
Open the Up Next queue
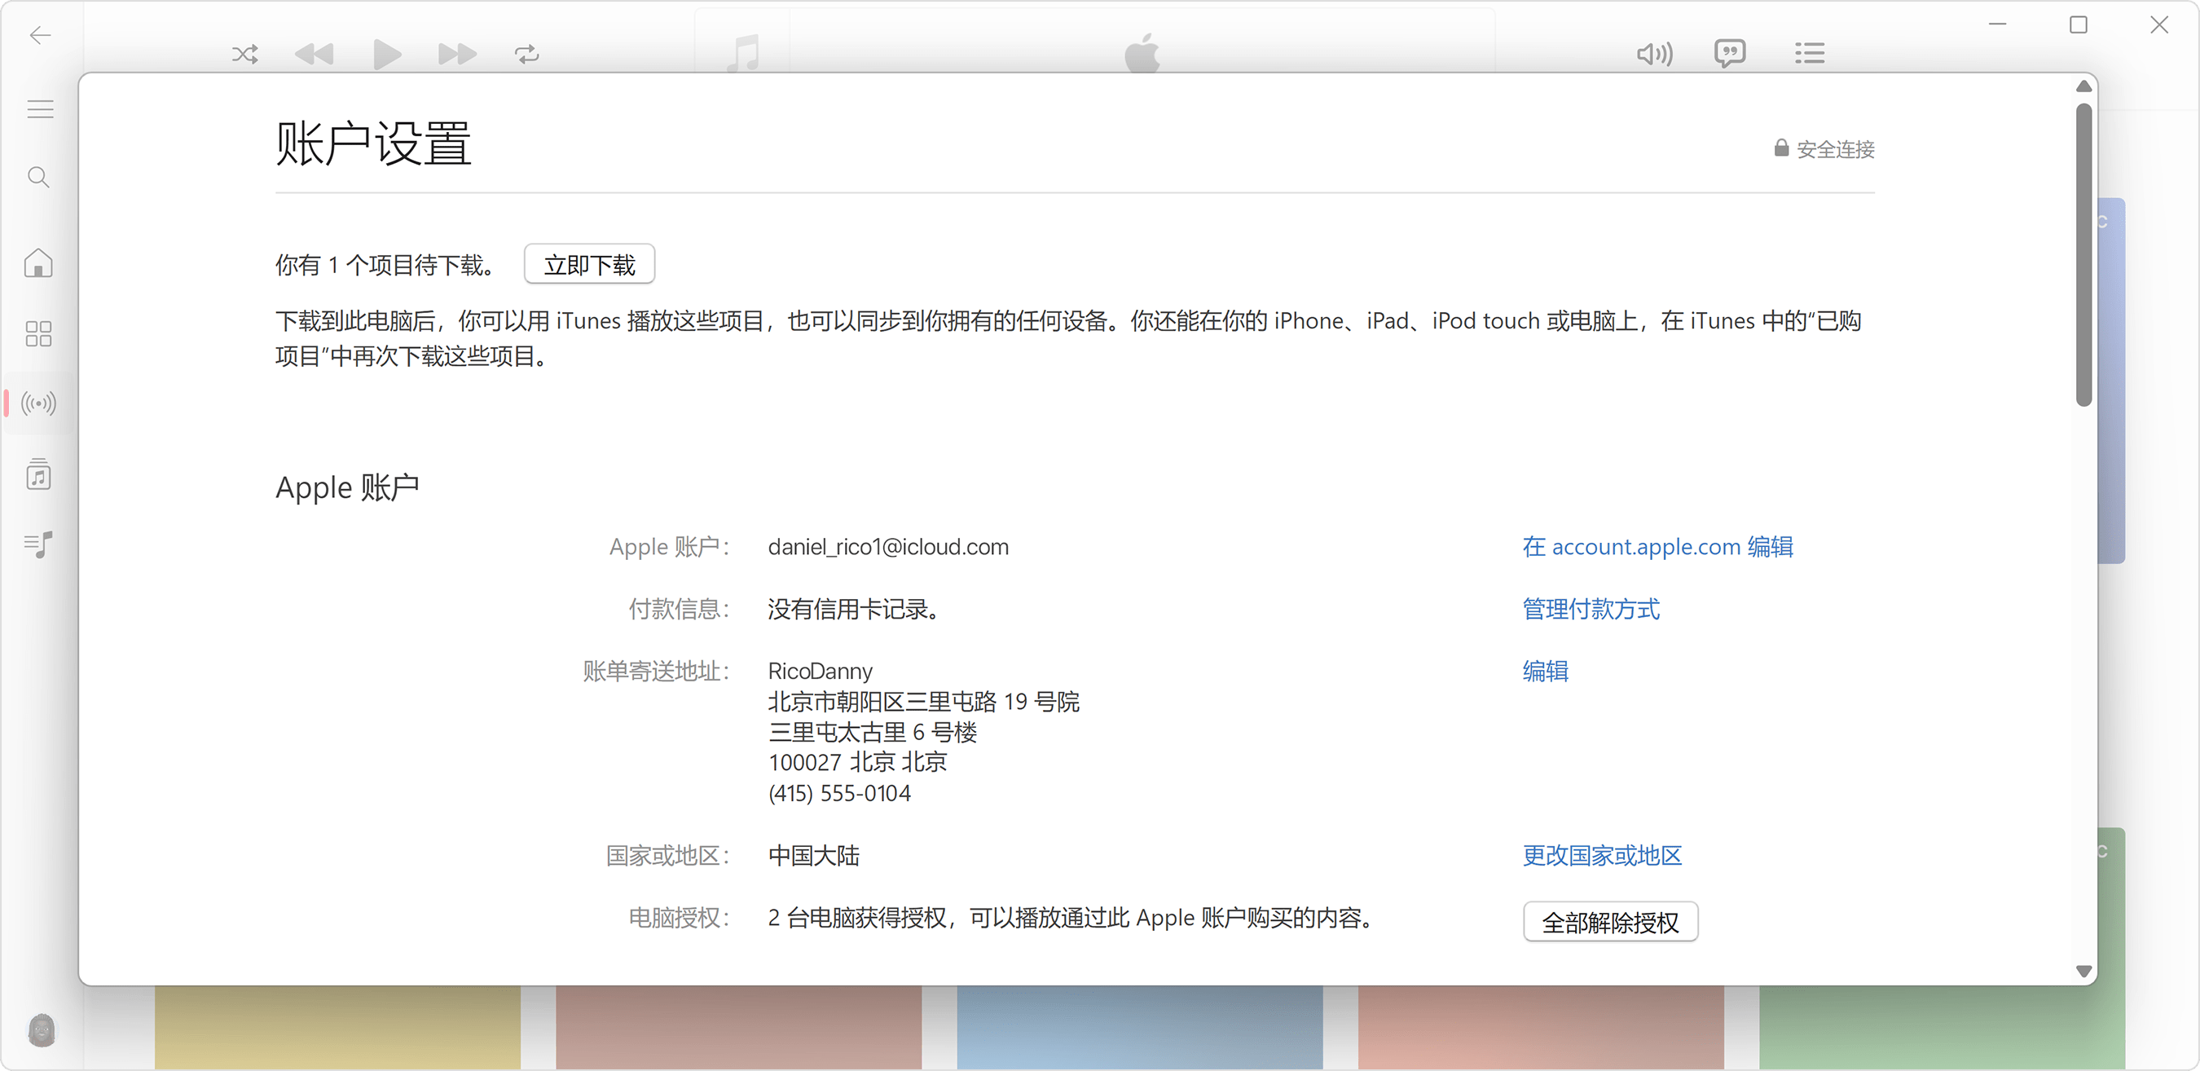pyautogui.click(x=1811, y=54)
